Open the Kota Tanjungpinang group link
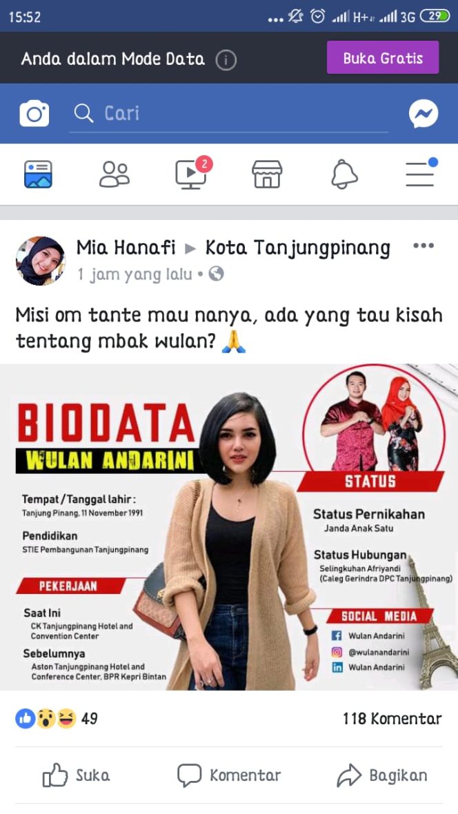Screen dimensions: 458x814 point(297,248)
